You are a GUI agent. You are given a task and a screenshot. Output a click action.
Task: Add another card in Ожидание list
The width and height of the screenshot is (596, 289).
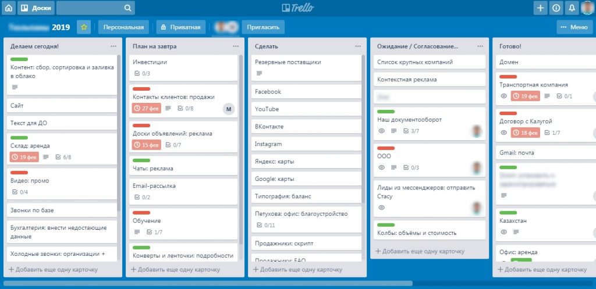420,251
